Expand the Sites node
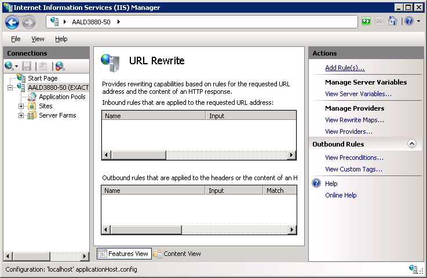Viewport: 427px width, 278px height. [x=21, y=106]
